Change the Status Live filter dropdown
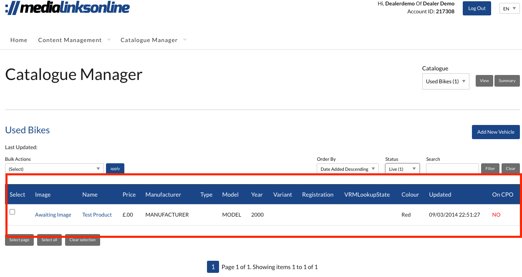This screenshot has width=522, height=277. (402, 169)
